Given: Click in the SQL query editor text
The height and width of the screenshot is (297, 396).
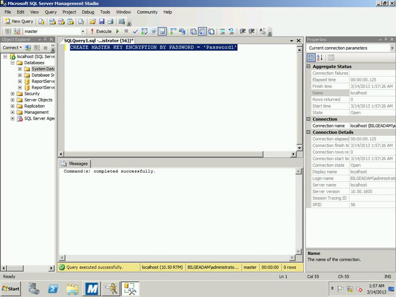Looking at the screenshot, I should pyautogui.click(x=153, y=47).
